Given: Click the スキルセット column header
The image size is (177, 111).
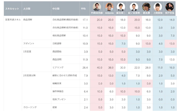Looking at the screenshot, I should [12, 9].
